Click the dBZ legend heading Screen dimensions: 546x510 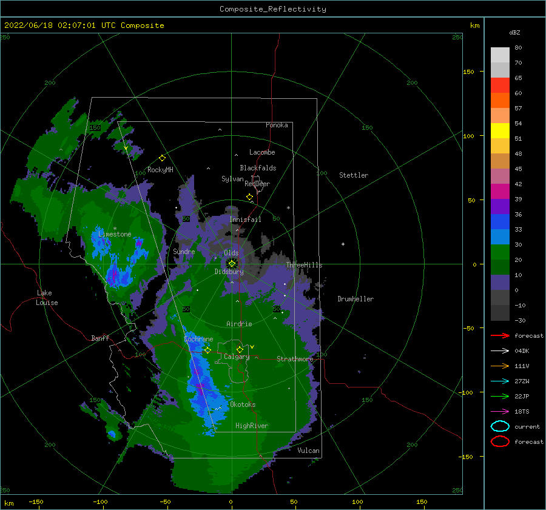click(x=514, y=32)
